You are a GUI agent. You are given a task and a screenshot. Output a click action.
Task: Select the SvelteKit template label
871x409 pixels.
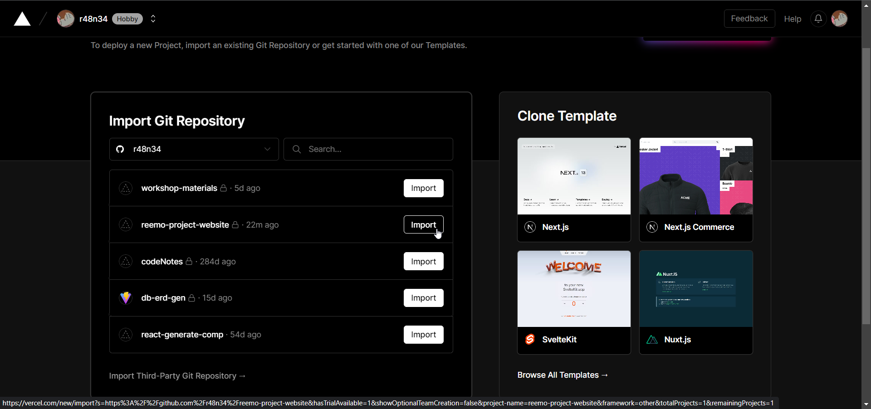559,340
